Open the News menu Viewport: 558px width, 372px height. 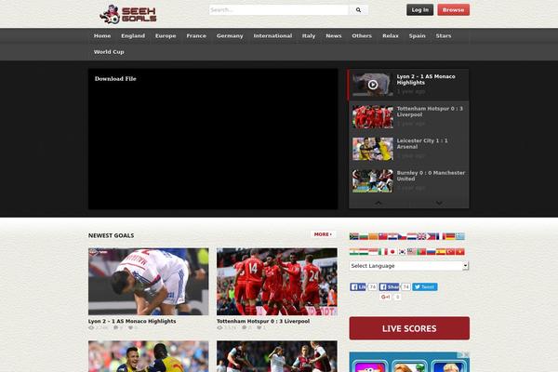tap(334, 36)
